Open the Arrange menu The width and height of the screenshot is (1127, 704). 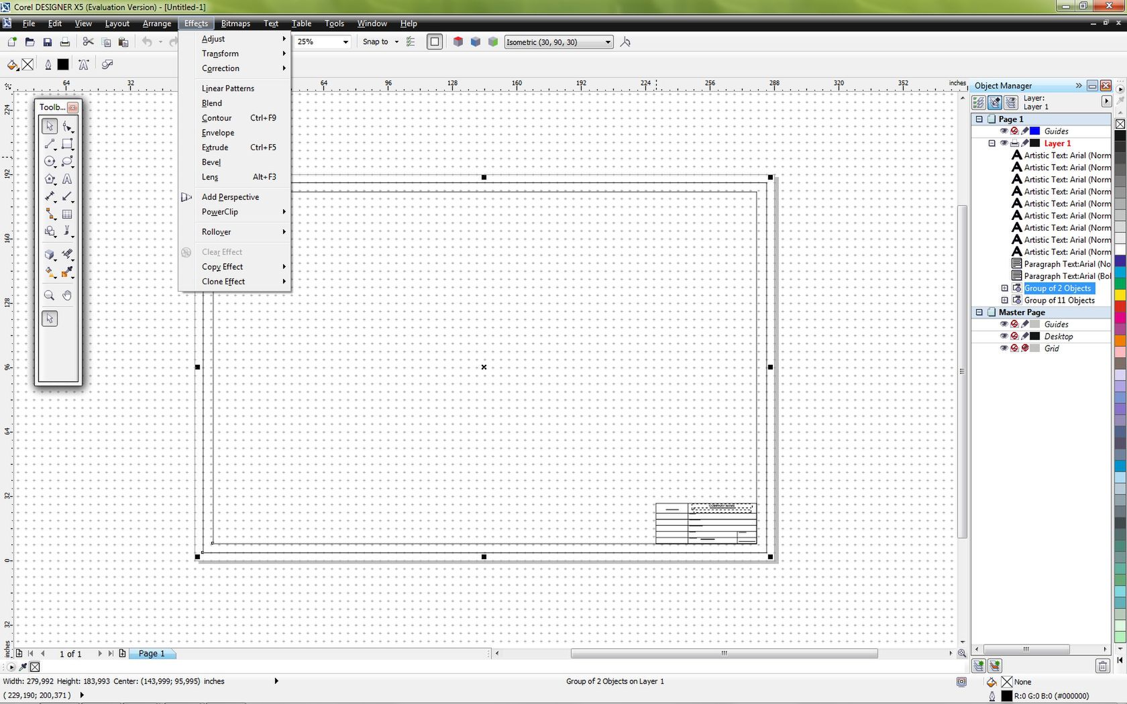coord(157,23)
